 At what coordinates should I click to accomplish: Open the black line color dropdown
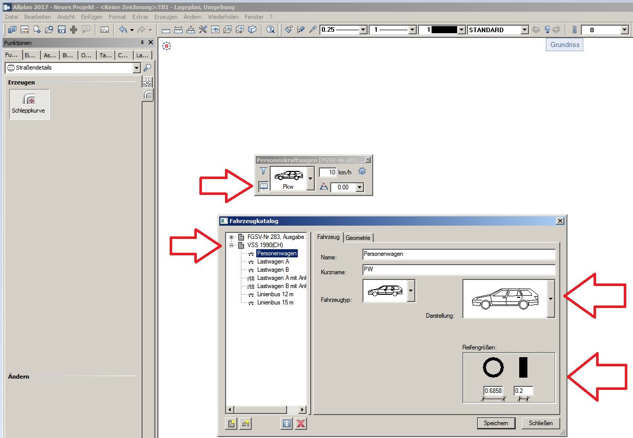coord(461,30)
